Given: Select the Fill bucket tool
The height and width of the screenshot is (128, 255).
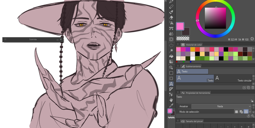Looking at the screenshot, I should (x=171, y=56).
